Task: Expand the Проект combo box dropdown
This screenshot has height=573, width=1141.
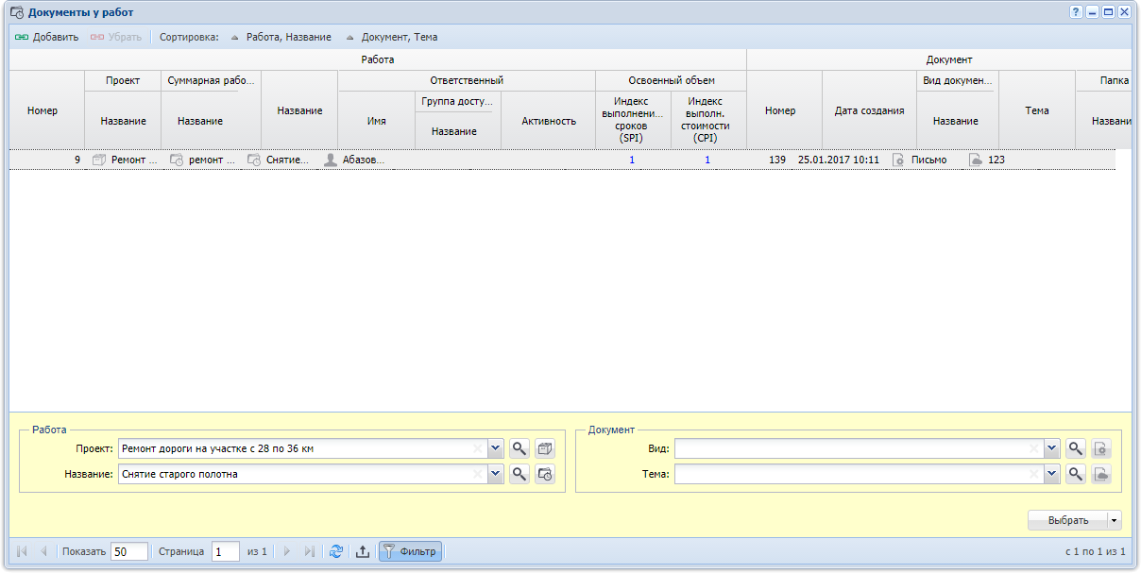Action: [x=495, y=448]
